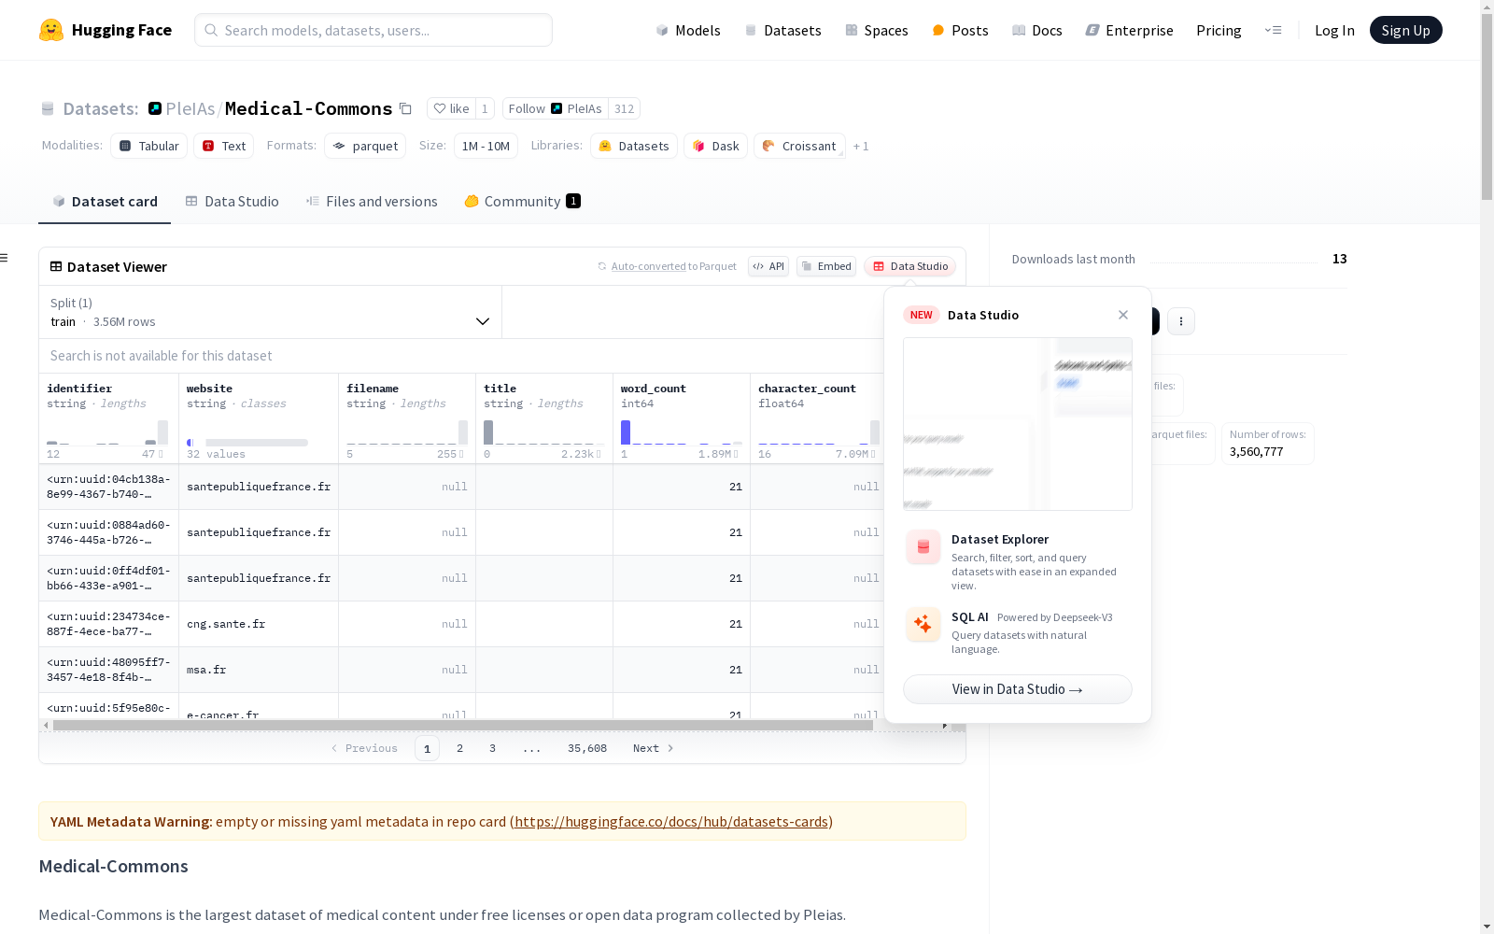Click the Log In link

click(1334, 30)
